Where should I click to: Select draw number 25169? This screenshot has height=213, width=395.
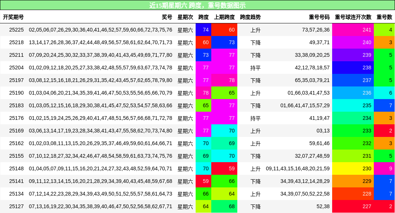coord(16,131)
